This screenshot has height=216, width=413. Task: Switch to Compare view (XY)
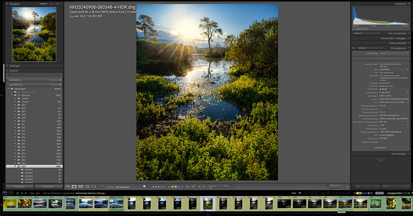click(80, 186)
